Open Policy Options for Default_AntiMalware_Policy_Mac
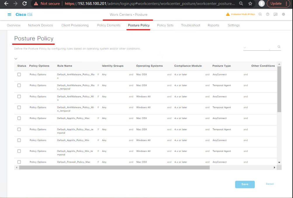Viewport: 293px width, 198px height. pyautogui.click(x=38, y=75)
